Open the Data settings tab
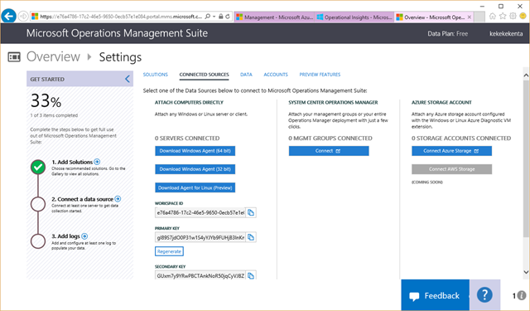The image size is (530, 311). pyautogui.click(x=246, y=75)
